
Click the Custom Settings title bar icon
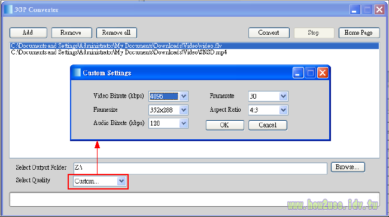(77, 72)
